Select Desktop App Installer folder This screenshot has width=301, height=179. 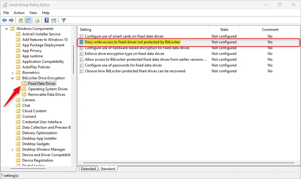(x=39, y=138)
